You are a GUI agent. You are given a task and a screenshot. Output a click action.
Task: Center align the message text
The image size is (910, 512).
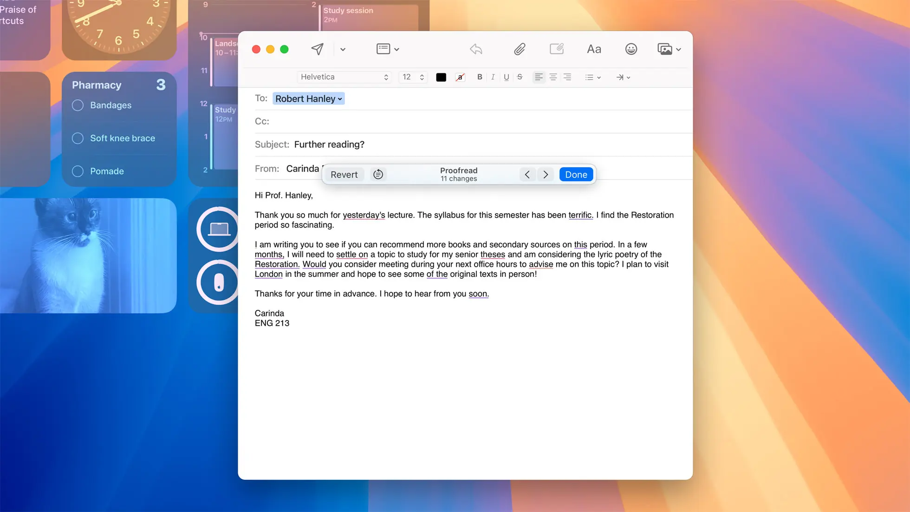[552, 77]
